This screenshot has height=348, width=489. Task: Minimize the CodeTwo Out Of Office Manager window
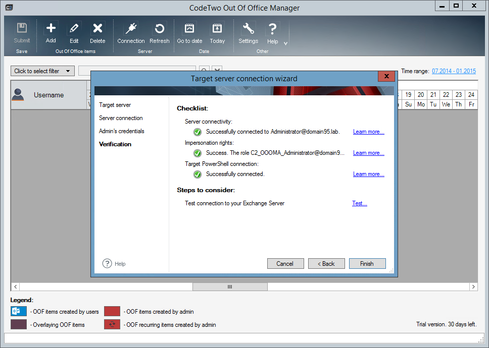point(442,6)
